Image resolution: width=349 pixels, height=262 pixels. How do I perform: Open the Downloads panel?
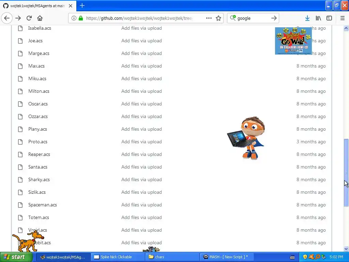pyautogui.click(x=307, y=18)
